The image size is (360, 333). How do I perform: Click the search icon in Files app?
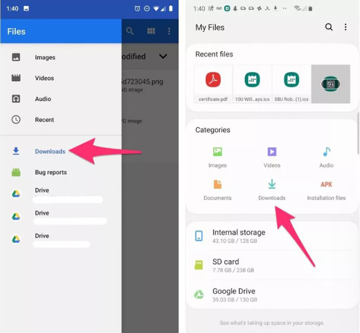(130, 31)
